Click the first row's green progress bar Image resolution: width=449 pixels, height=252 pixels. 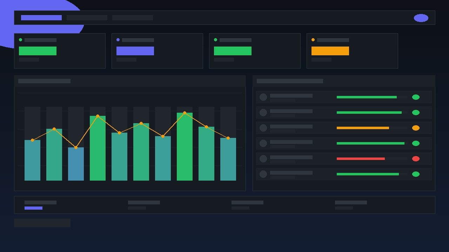pos(367,97)
